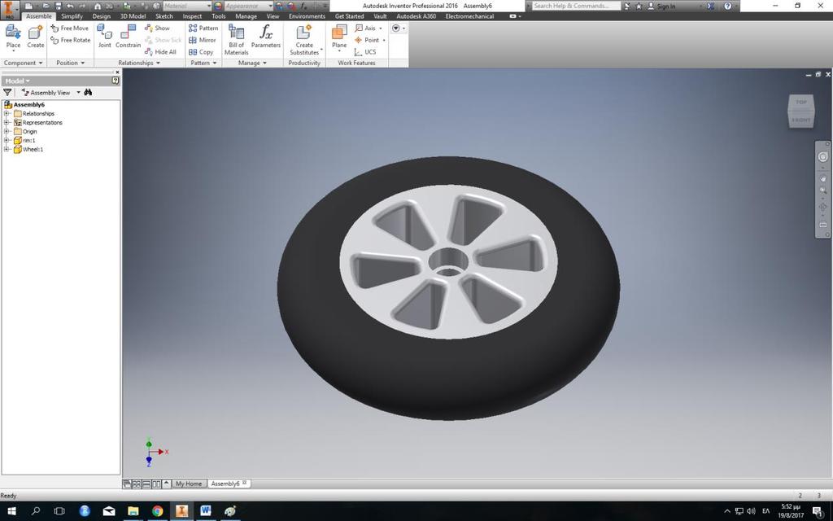
Task: Expand the Origin folder node
Action: click(7, 131)
